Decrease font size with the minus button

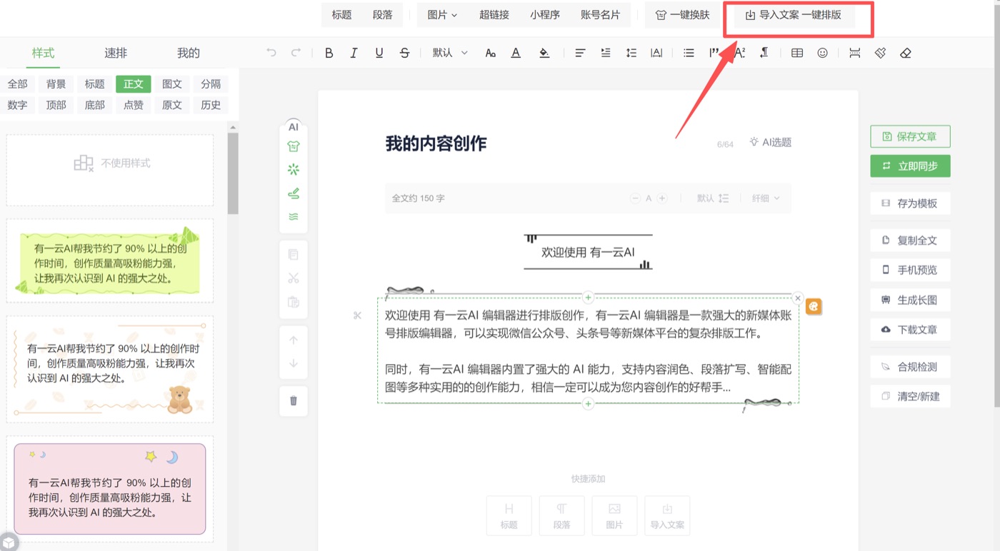635,198
